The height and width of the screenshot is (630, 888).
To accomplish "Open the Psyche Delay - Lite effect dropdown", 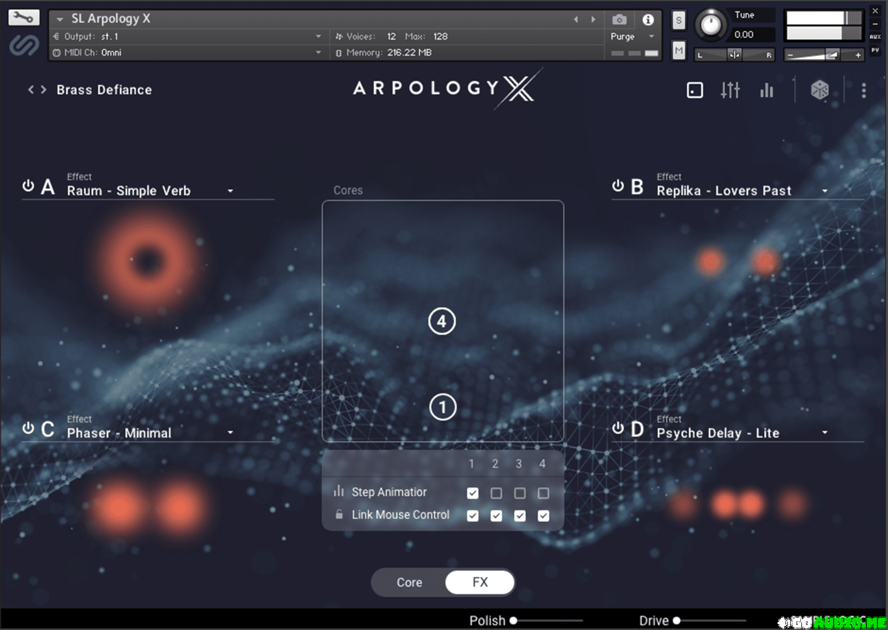I will tap(743, 433).
